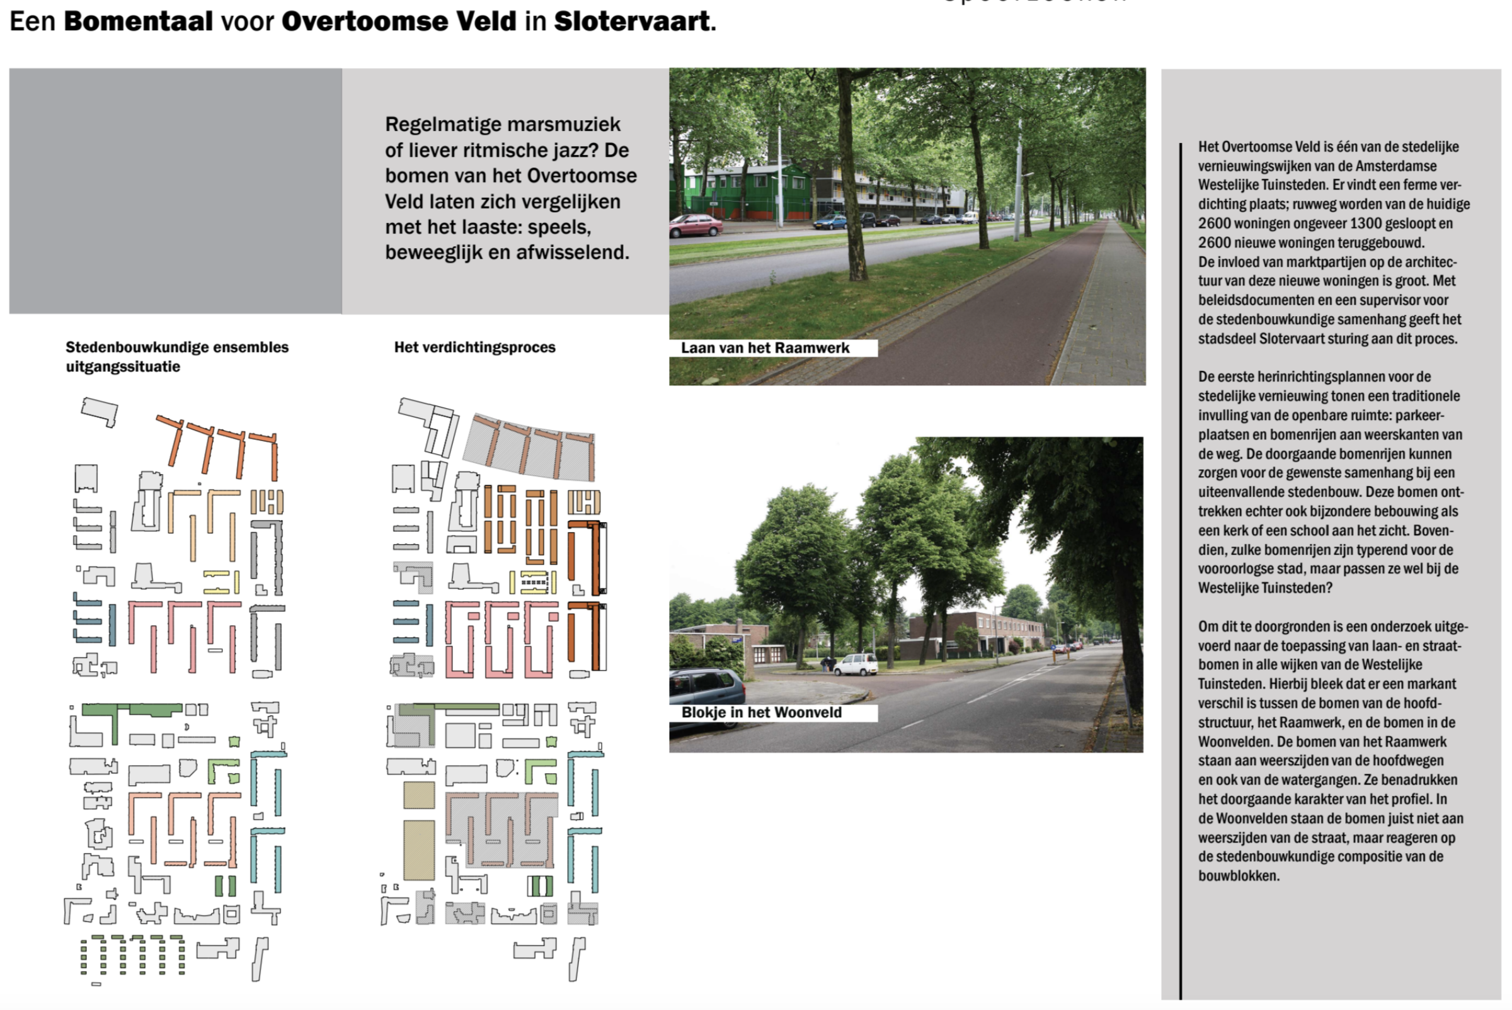Open the tree-lined avenue photo
The image size is (1512, 1010).
pos(907,227)
